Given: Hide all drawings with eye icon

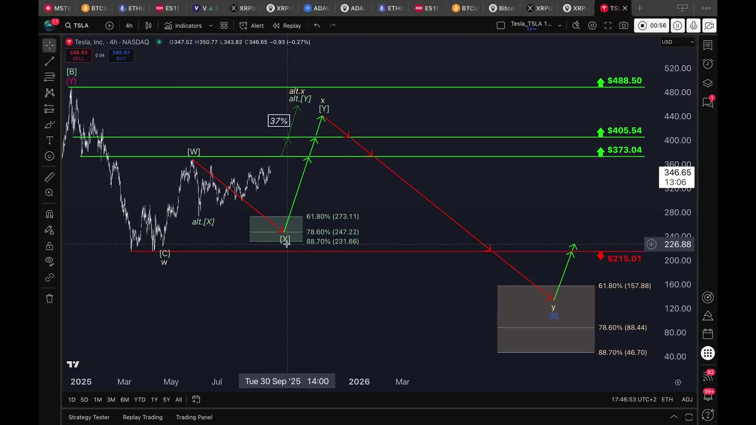Looking at the screenshot, I should pos(50,261).
